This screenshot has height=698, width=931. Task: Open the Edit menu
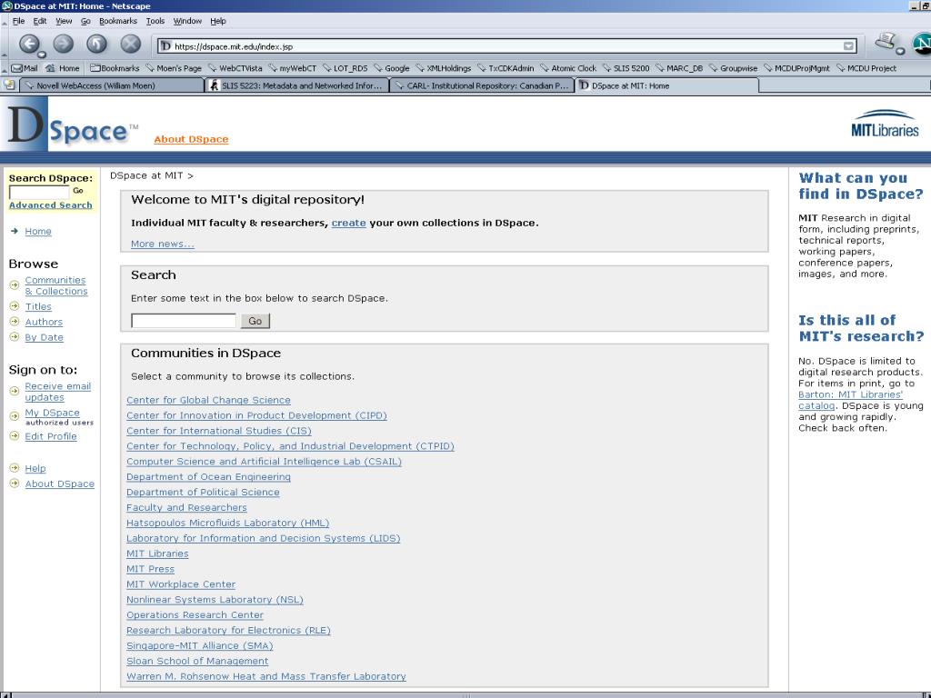pos(40,21)
